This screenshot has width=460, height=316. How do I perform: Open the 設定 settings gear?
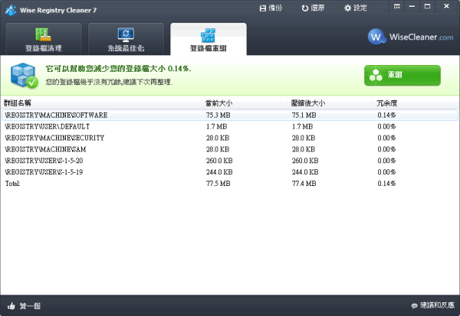(355, 8)
